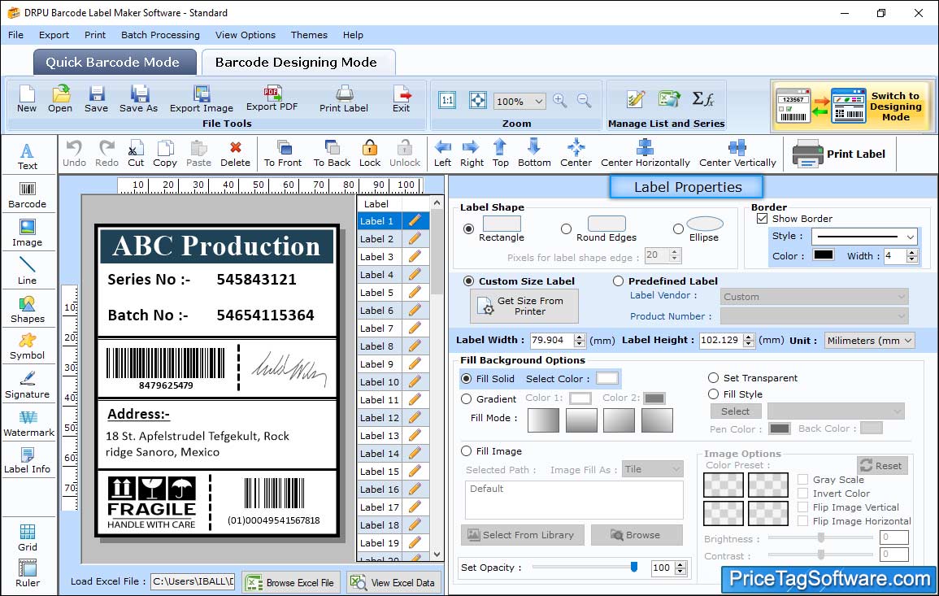Click the large Print Label button

coord(839,154)
